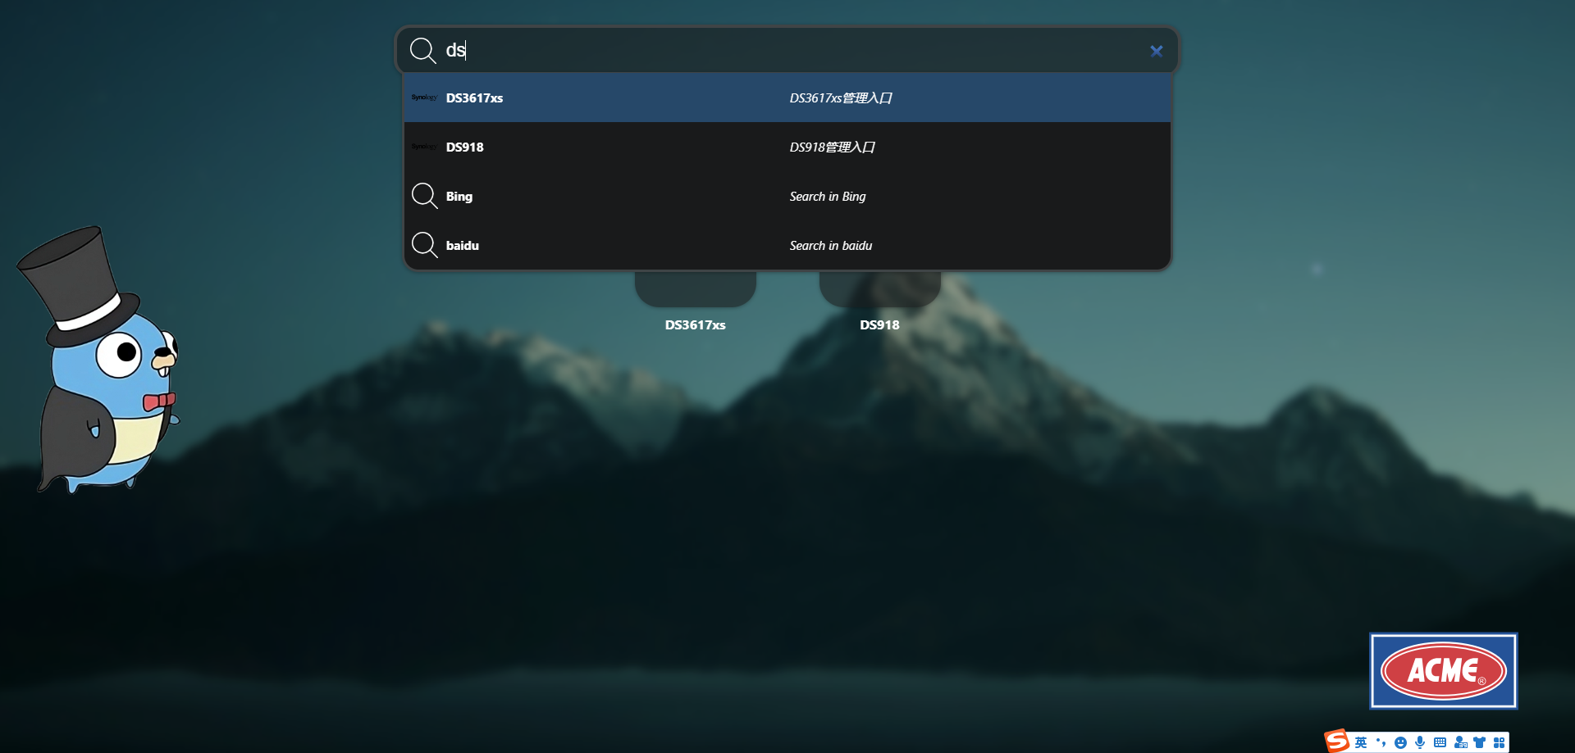
Task: Clear the search box with the X
Action: (1157, 51)
